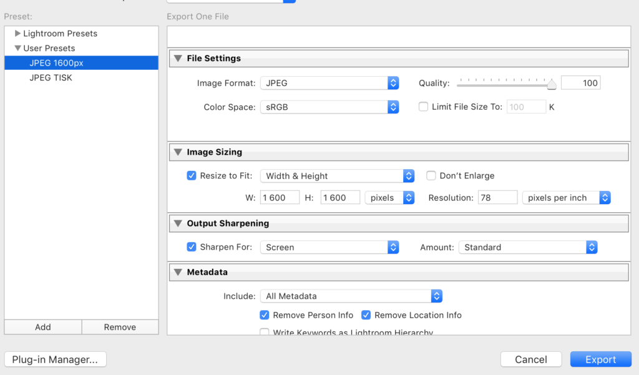639x375 pixels.
Task: Open Width & Height resize dropdown
Action: click(x=338, y=176)
